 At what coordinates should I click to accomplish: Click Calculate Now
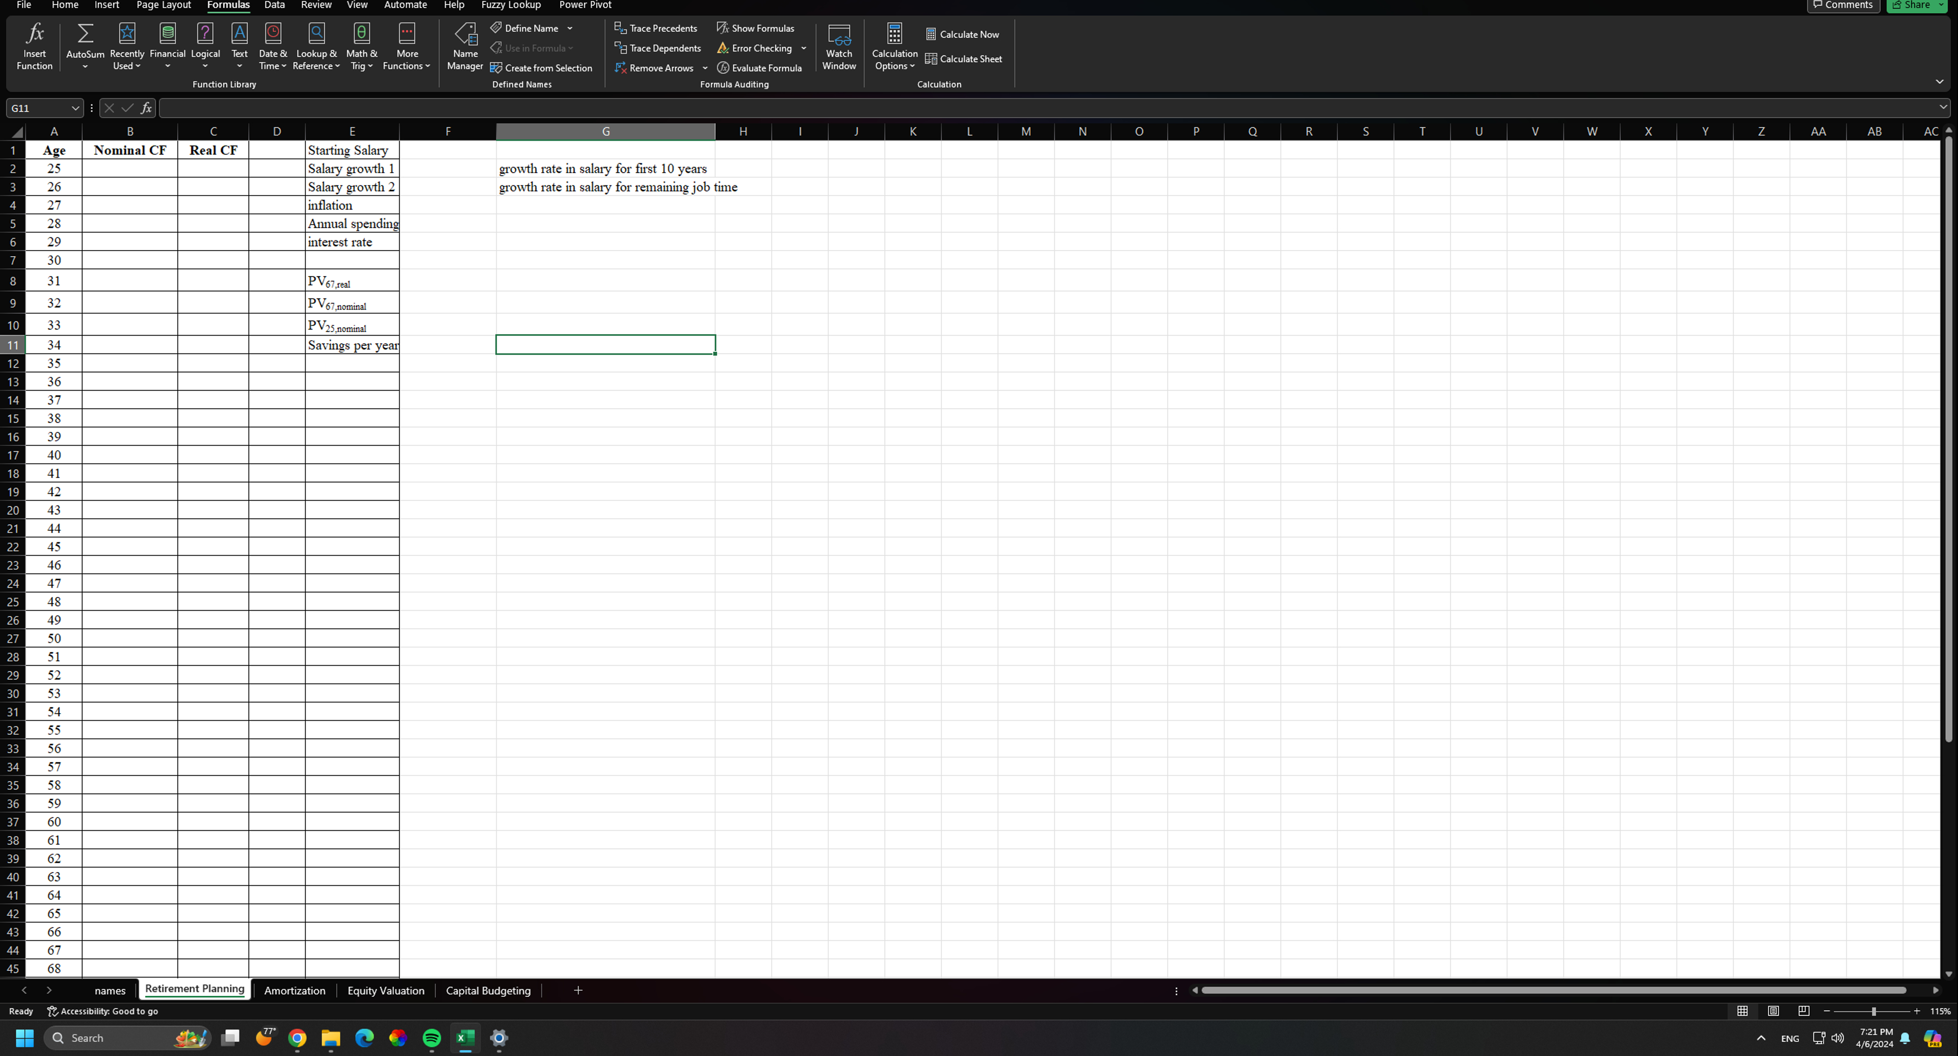(962, 34)
